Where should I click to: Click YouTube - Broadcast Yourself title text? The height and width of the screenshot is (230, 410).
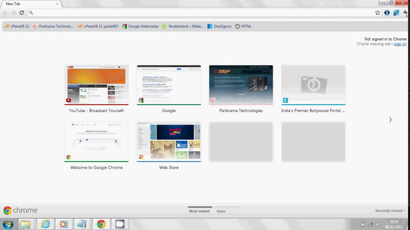[x=96, y=111]
